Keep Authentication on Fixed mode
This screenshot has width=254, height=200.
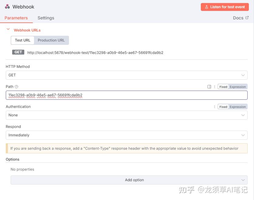click(x=223, y=106)
